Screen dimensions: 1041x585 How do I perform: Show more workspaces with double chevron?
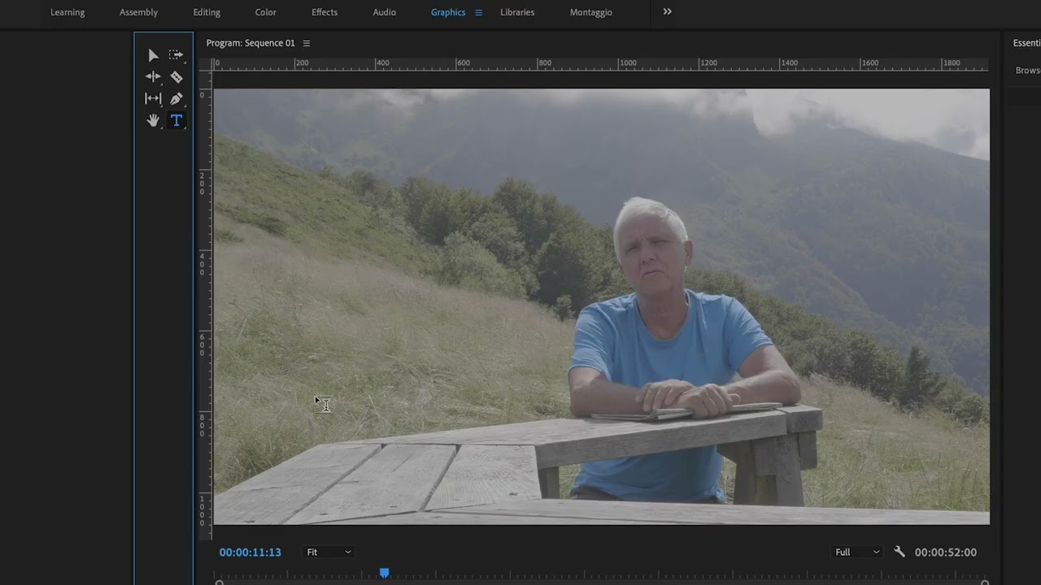[x=668, y=11]
